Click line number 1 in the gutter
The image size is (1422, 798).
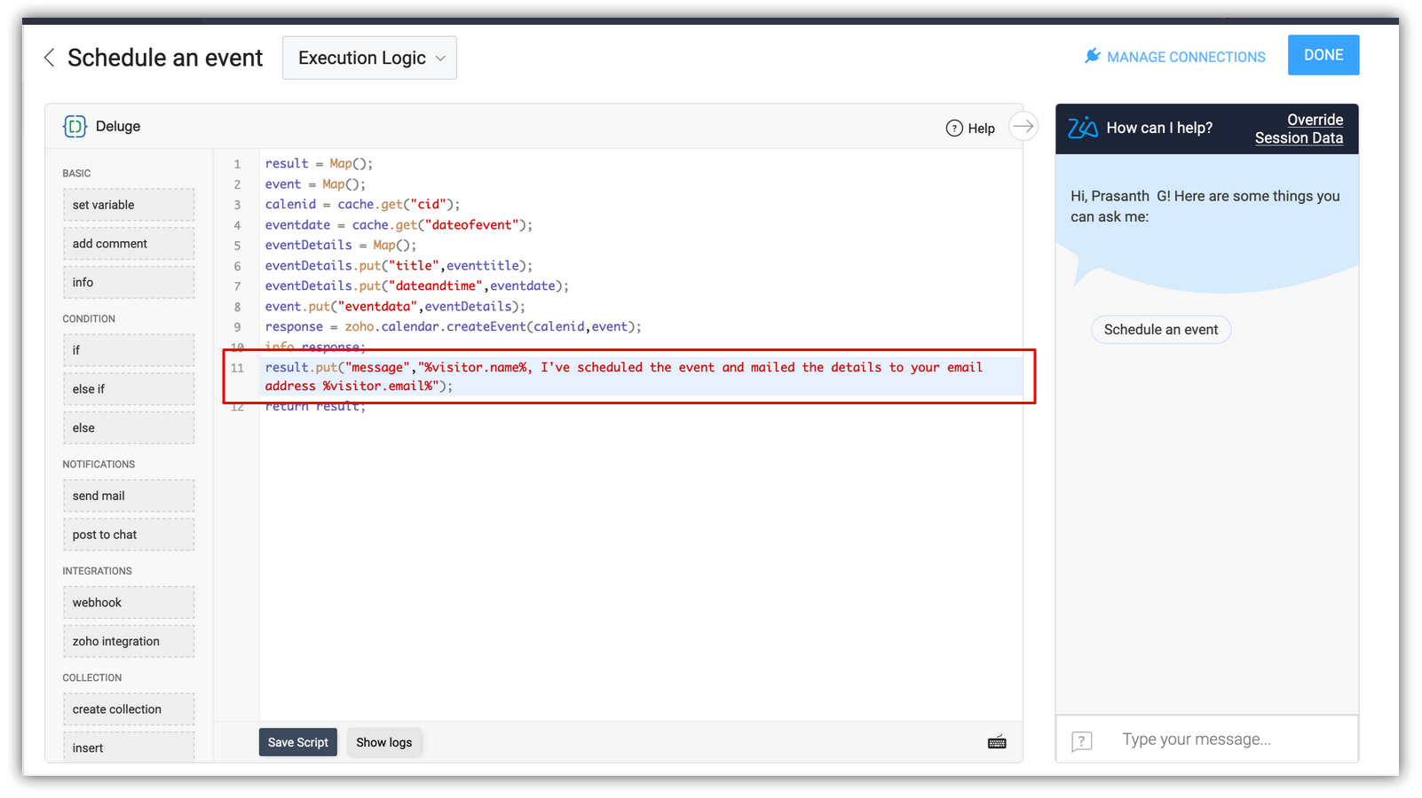point(237,164)
